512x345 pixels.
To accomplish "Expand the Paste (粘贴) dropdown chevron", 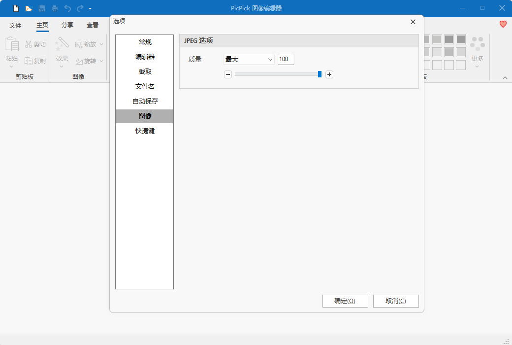I will click(x=11, y=67).
